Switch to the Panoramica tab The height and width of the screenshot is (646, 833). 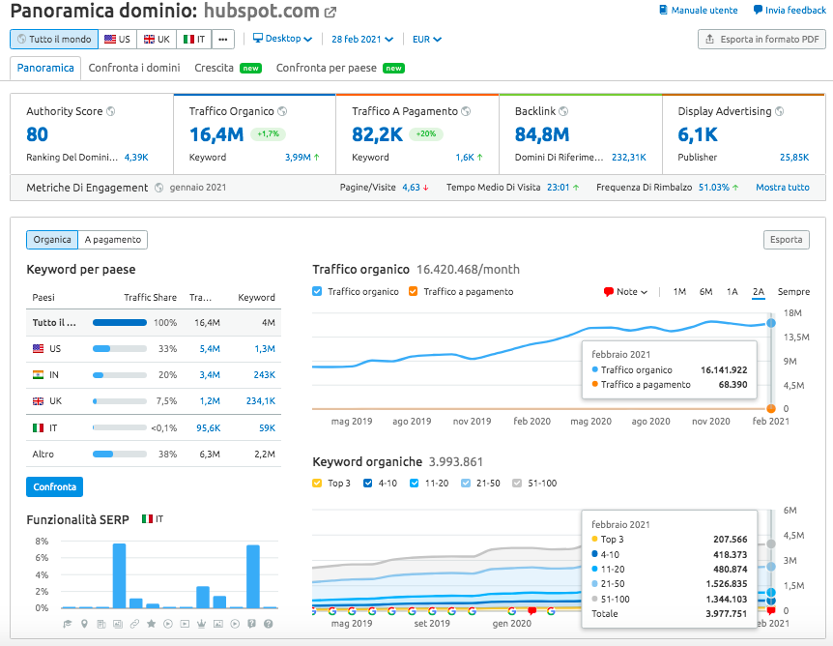tap(45, 68)
